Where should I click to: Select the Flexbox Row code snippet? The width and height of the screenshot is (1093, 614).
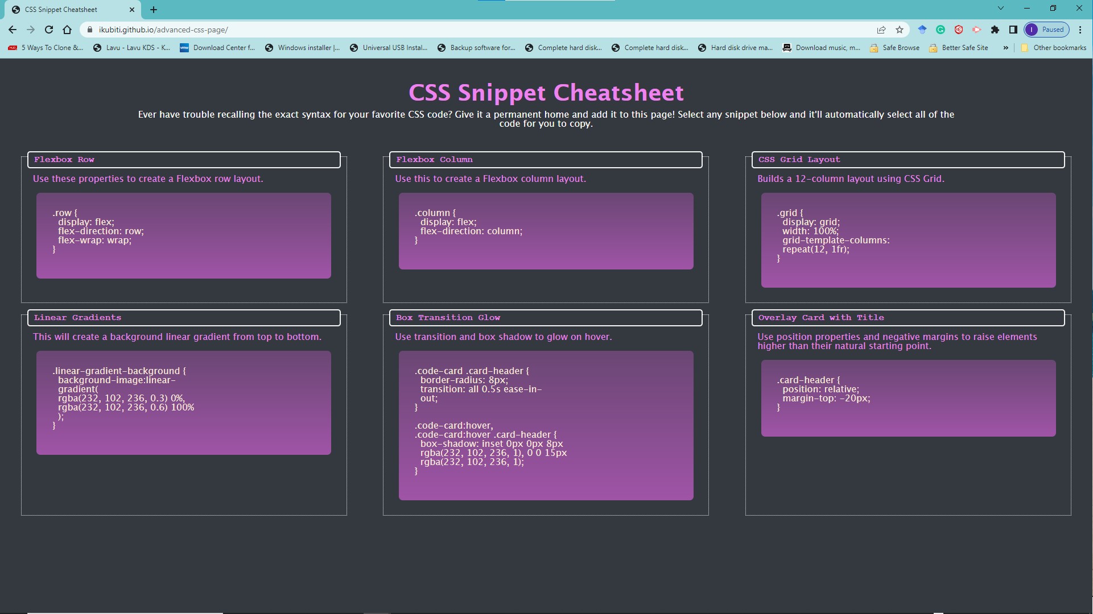click(x=184, y=235)
